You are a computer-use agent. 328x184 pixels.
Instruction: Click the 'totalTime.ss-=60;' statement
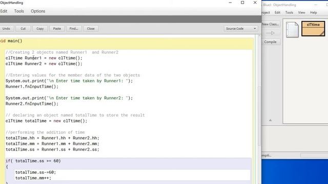pos(35,172)
